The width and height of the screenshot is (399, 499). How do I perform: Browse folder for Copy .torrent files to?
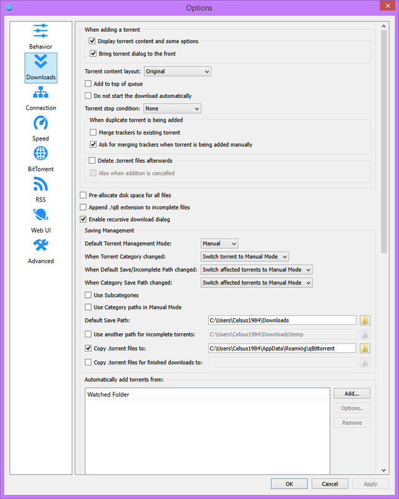(x=365, y=348)
